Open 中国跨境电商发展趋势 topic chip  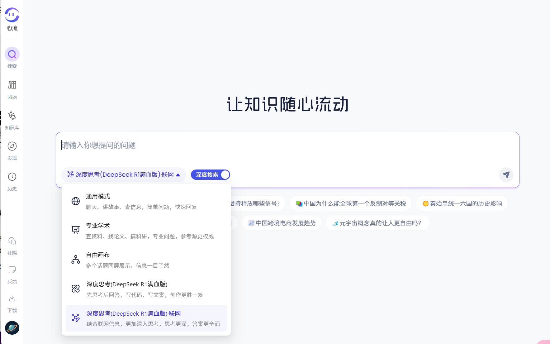click(x=281, y=223)
